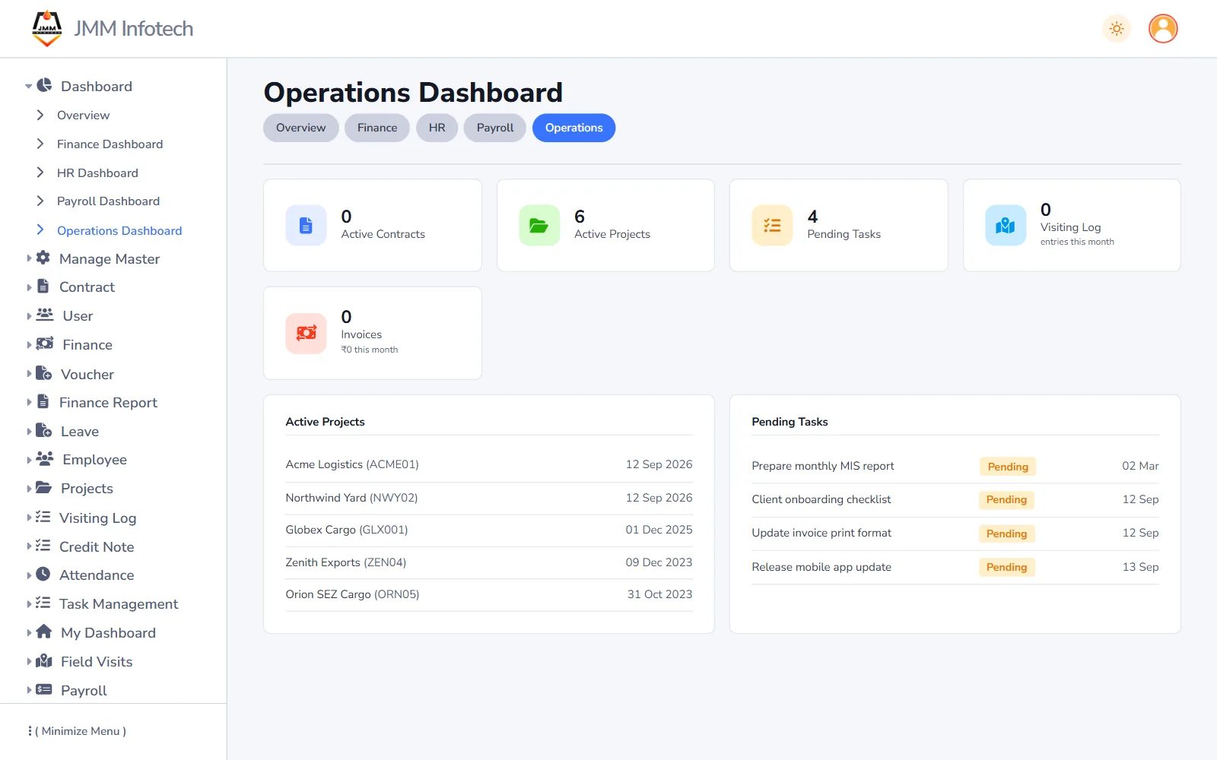The width and height of the screenshot is (1217, 760).
Task: Click the Employee people icon in sidebar
Action: click(45, 458)
